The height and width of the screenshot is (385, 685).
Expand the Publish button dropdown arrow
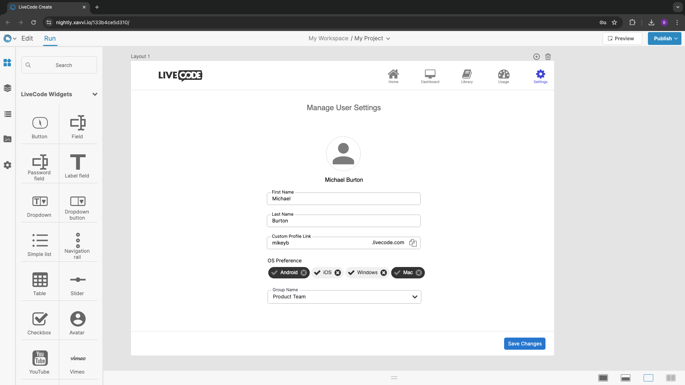point(676,38)
